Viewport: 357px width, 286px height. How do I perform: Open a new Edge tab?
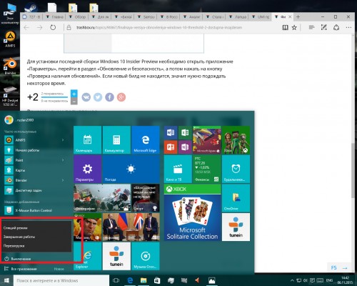tap(298, 16)
